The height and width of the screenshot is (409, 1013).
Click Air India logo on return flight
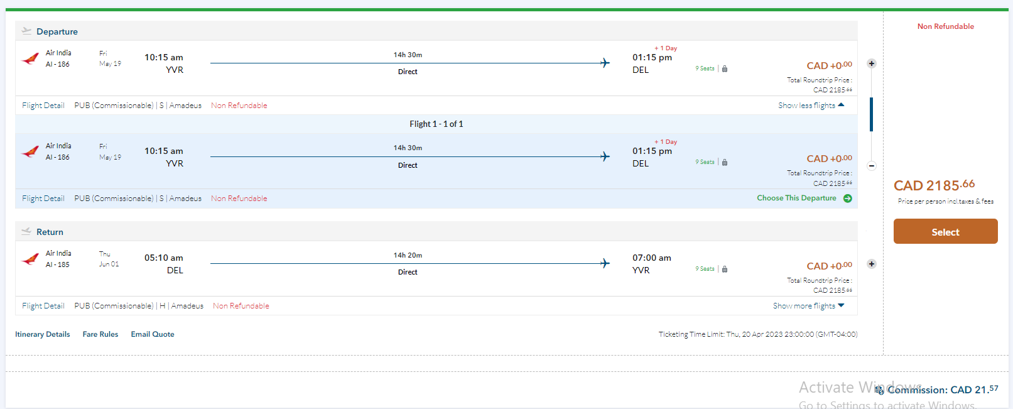click(30, 259)
